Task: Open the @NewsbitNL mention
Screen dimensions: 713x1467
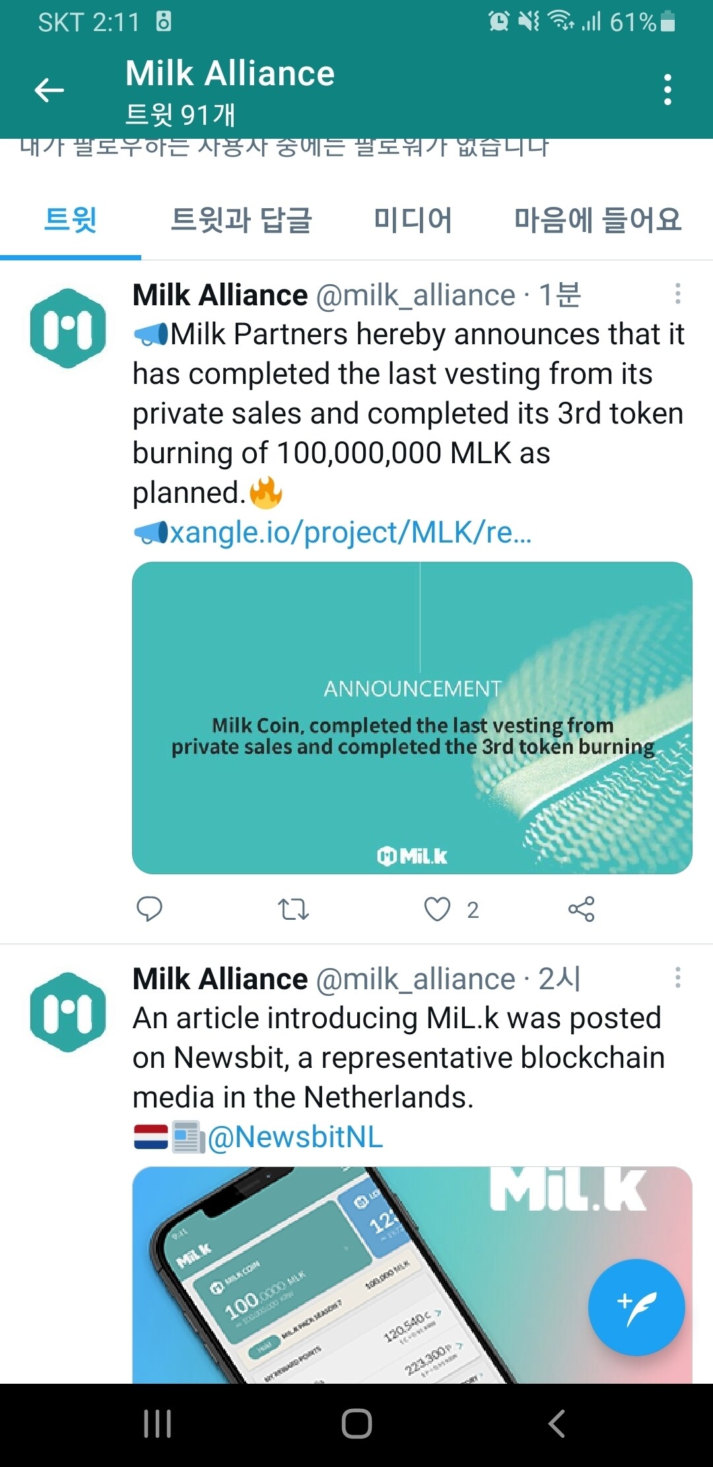Action: (295, 1137)
